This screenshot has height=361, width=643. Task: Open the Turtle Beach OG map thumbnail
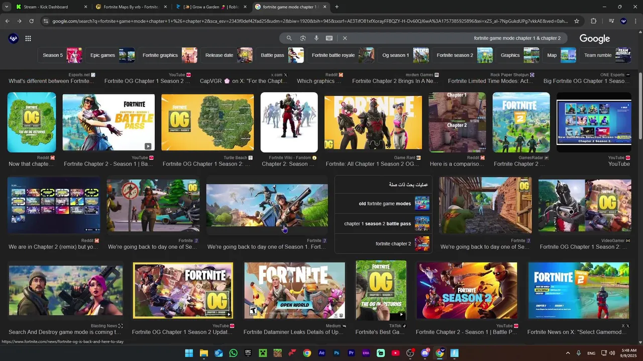(207, 122)
